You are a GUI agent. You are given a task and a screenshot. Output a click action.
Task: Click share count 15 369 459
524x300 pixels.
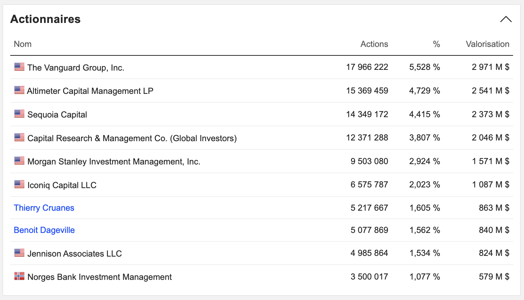point(367,91)
